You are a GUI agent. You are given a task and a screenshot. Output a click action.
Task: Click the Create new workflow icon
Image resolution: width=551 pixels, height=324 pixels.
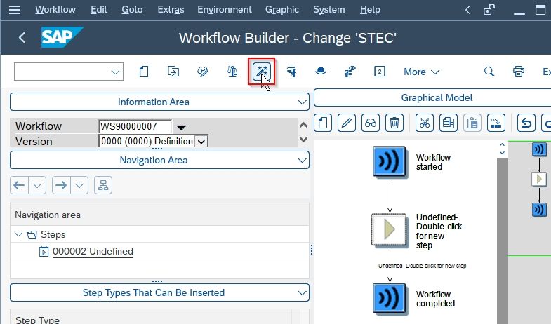click(144, 72)
